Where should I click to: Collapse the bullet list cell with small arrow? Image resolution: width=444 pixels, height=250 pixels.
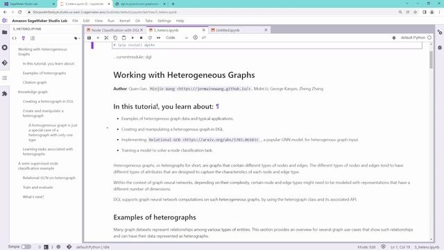(108, 128)
